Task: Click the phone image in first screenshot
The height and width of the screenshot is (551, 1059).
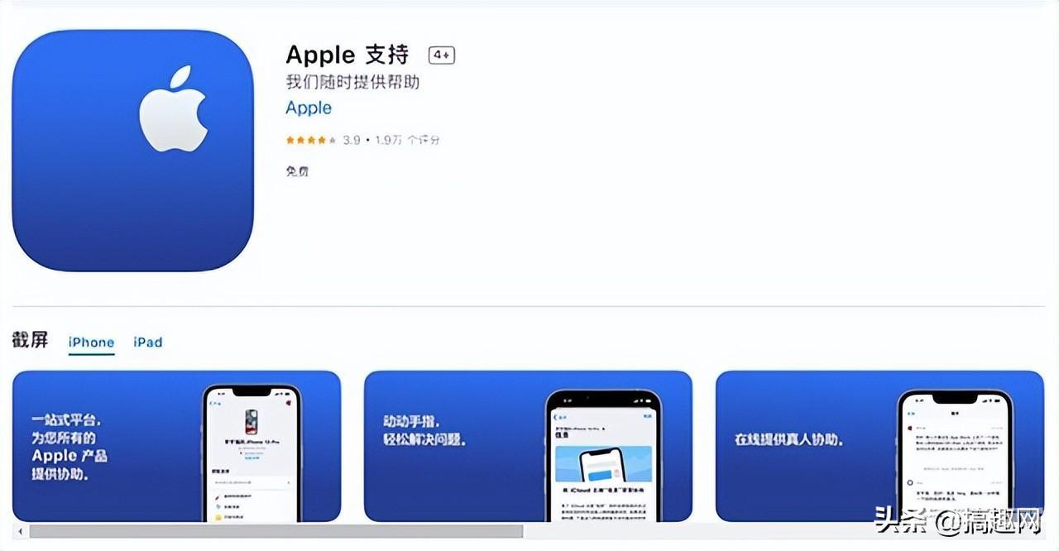Action: pos(252,453)
